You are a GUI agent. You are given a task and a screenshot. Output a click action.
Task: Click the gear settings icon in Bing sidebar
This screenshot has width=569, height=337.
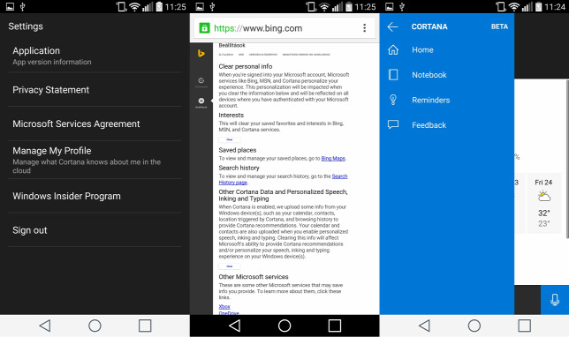click(201, 101)
